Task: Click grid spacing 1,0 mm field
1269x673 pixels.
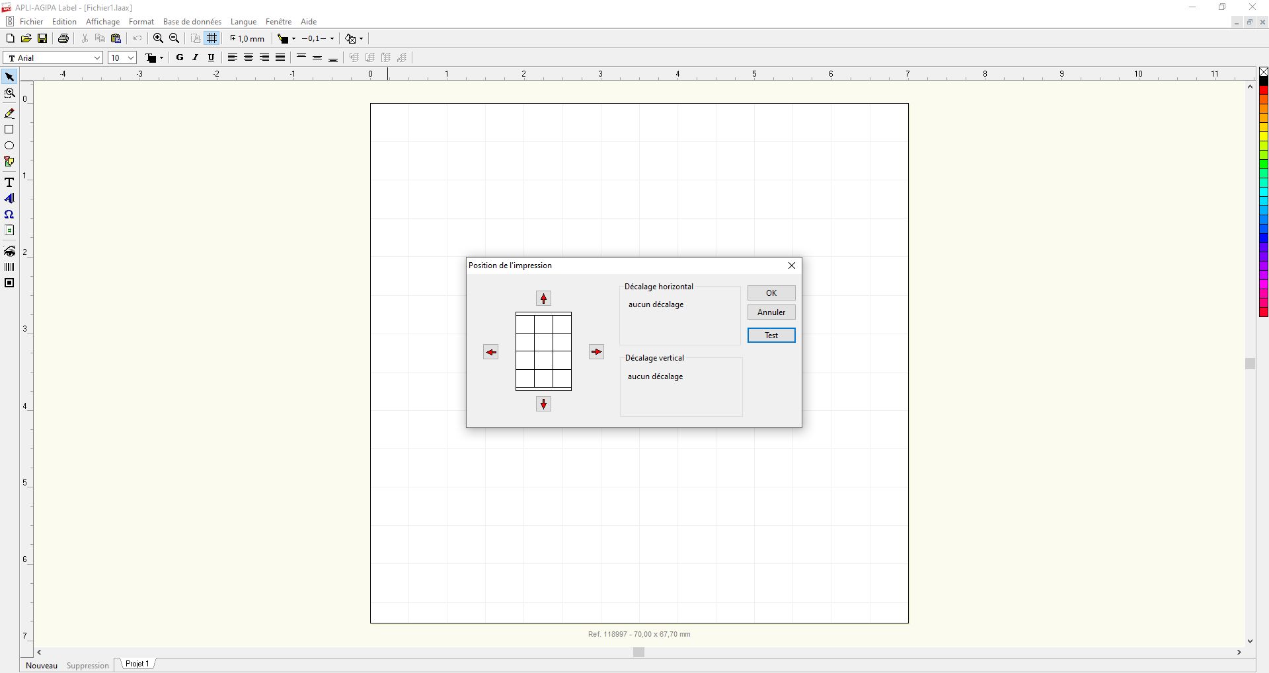Action: 247,38
